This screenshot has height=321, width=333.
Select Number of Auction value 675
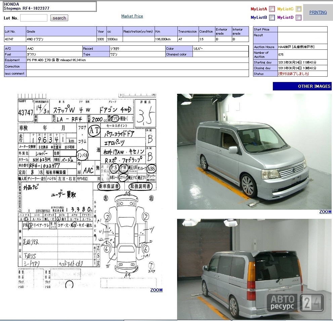pos(281,54)
